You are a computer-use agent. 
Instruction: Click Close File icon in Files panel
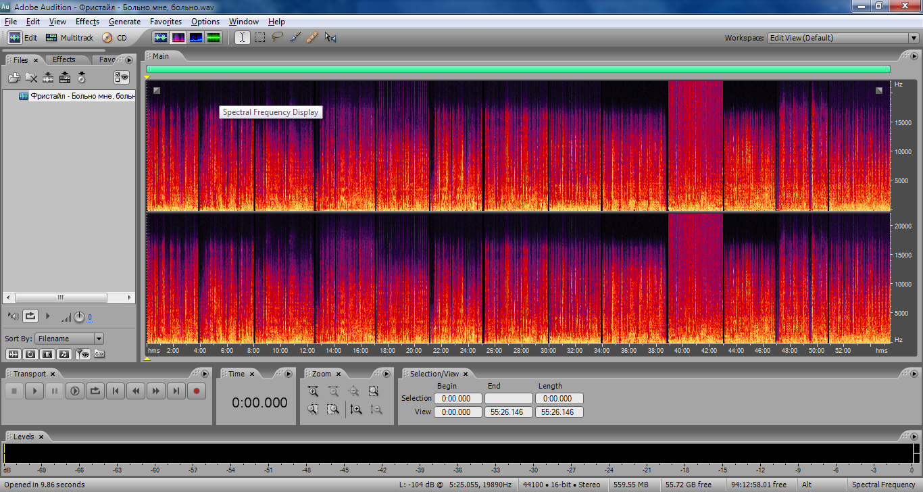pyautogui.click(x=31, y=78)
